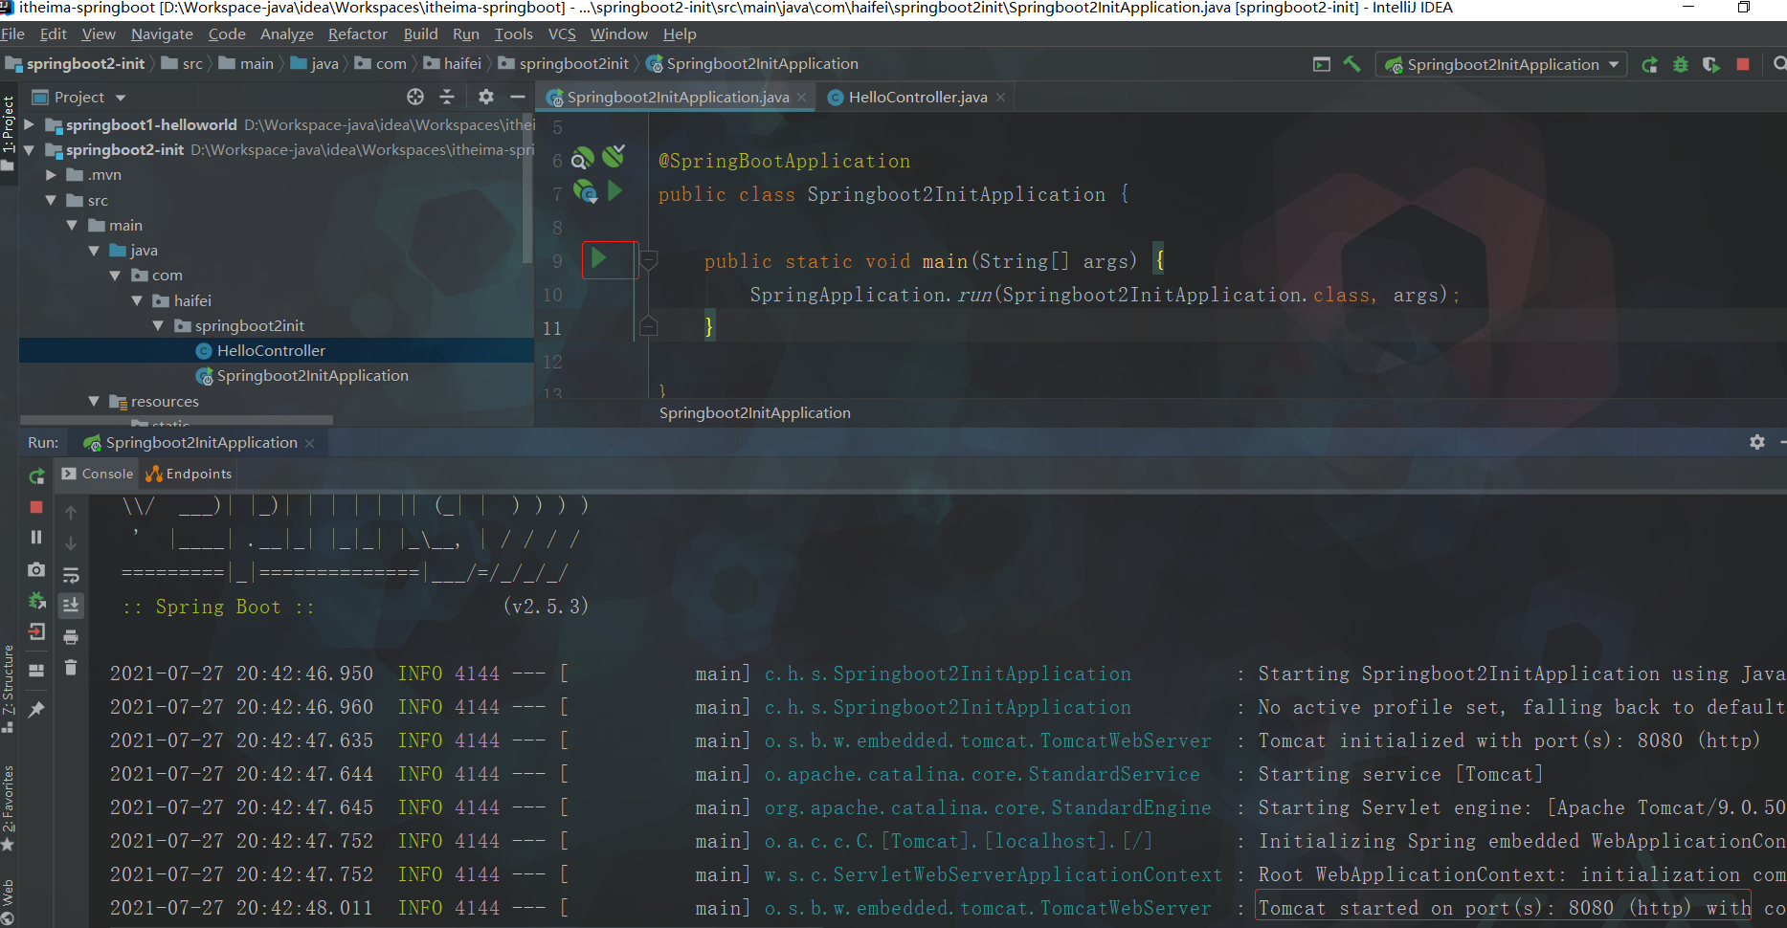Viewport: 1787px width, 928px height.
Task: Locate the opened file in the Project tree
Action: pos(414,97)
